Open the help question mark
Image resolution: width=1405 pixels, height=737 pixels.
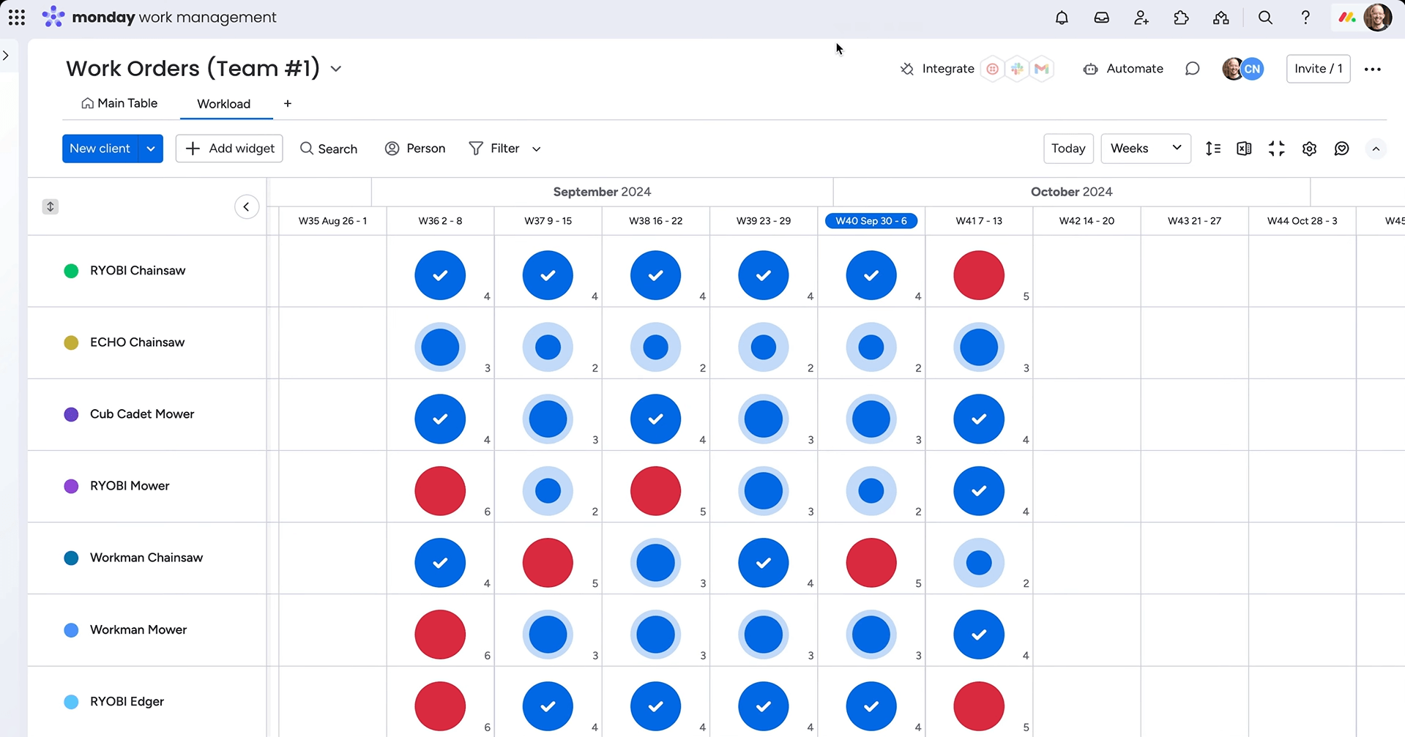click(1305, 18)
